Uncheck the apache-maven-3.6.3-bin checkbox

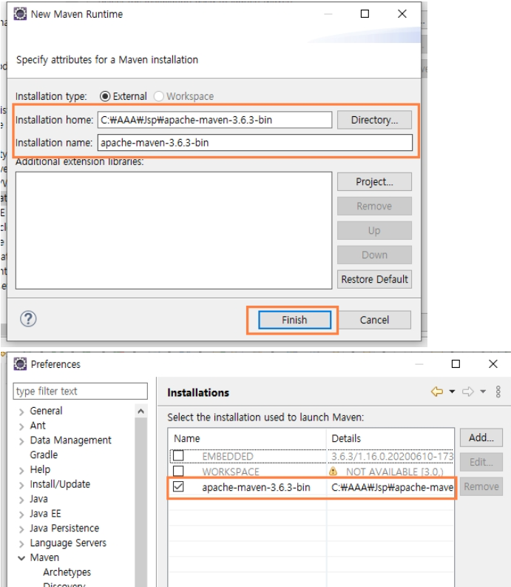[178, 486]
